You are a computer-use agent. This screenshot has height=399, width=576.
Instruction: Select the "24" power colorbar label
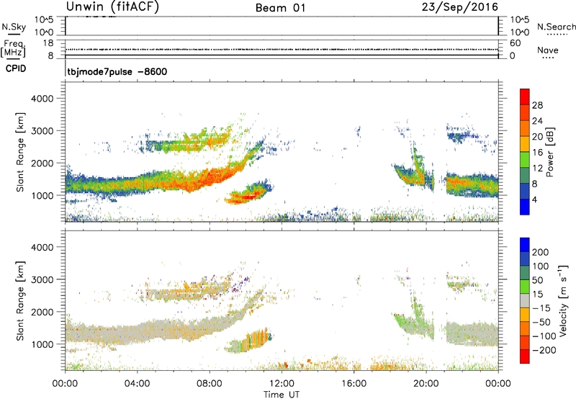tap(537, 121)
